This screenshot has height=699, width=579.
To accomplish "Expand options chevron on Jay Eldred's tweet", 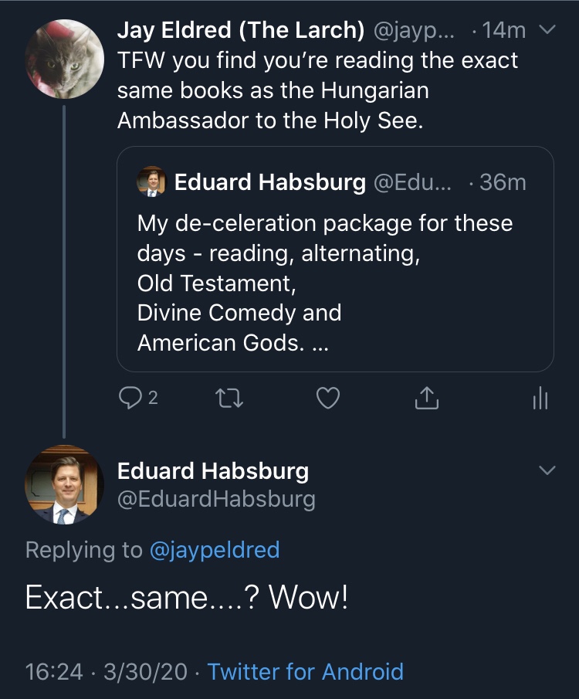I will [547, 30].
